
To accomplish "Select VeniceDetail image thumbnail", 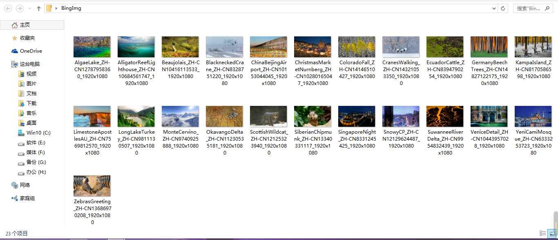I will [489, 117].
